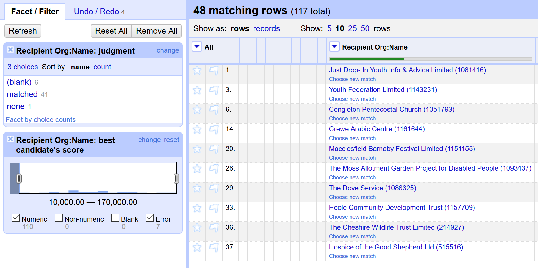The height and width of the screenshot is (268, 538).
Task: Remove the judgment facet with its X icon
Action: click(11, 50)
